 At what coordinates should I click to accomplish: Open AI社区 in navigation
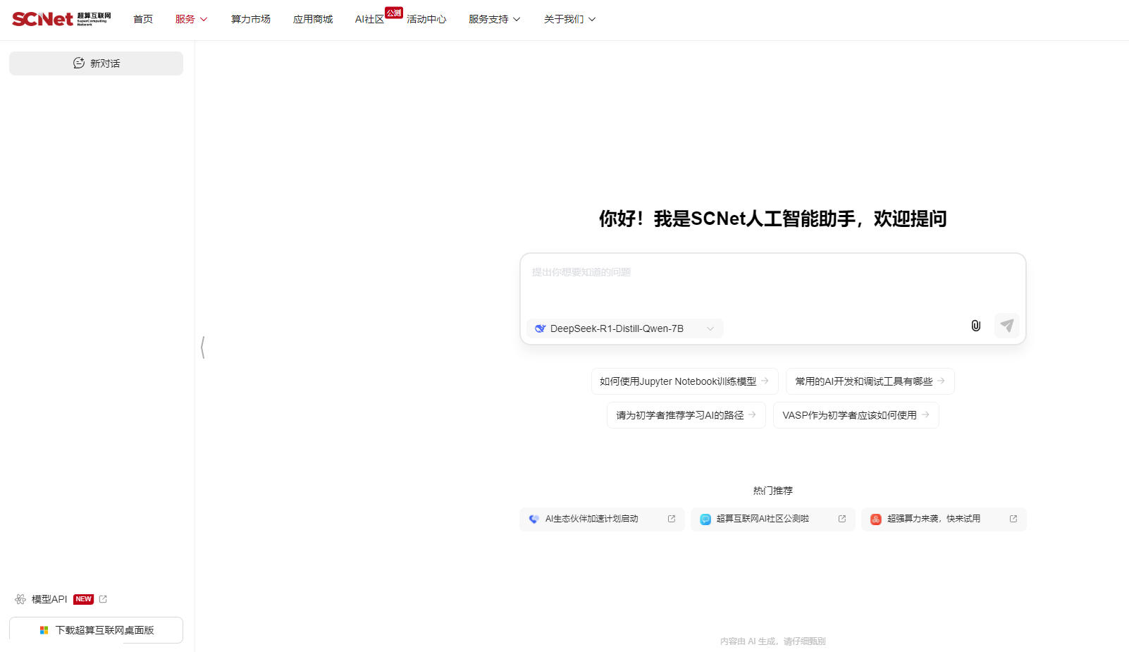tap(370, 19)
